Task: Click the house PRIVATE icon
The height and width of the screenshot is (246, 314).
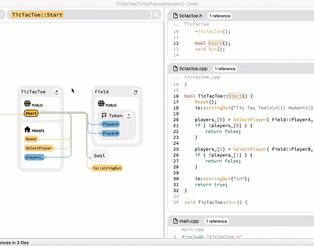Action: [27, 129]
